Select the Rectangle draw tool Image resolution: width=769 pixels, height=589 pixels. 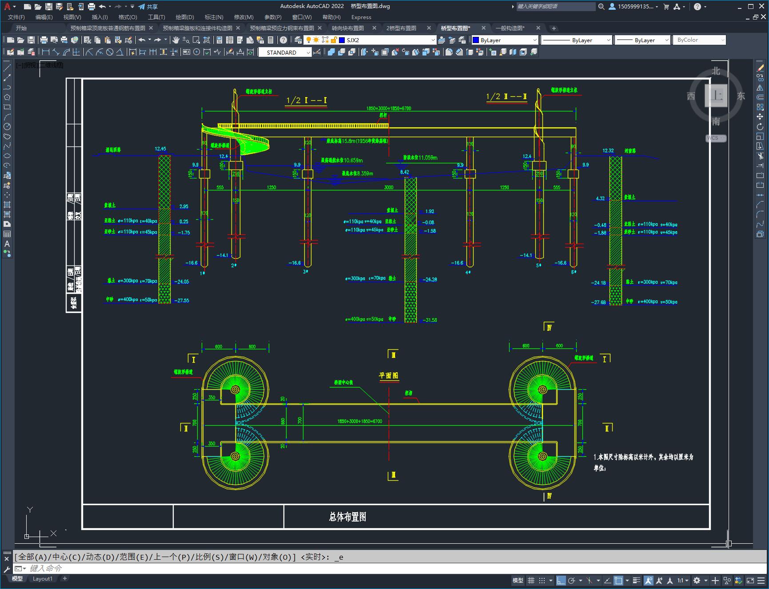pyautogui.click(x=7, y=107)
